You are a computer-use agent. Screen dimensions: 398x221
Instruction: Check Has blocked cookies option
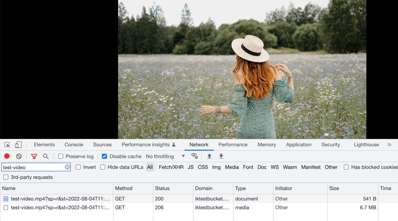(x=346, y=167)
